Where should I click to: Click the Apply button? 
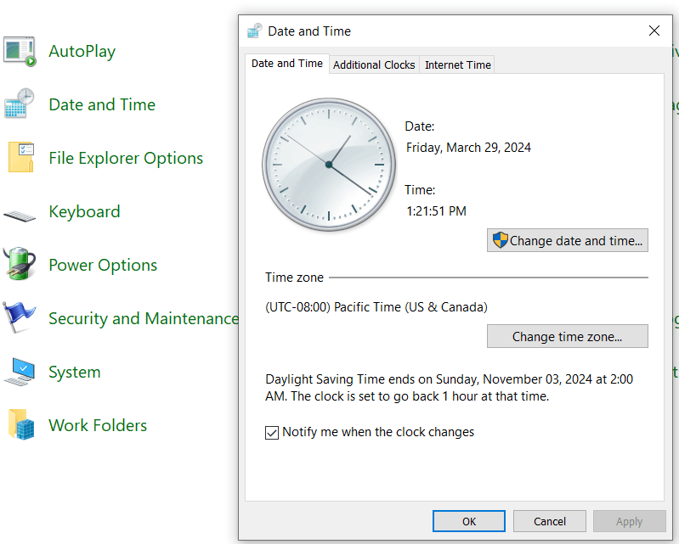click(x=629, y=521)
